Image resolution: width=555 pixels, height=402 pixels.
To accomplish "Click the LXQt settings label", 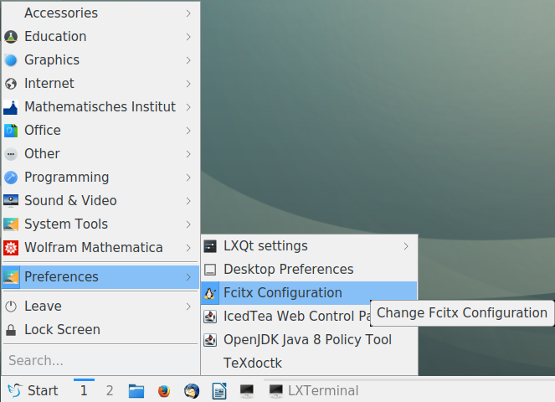I will point(265,245).
